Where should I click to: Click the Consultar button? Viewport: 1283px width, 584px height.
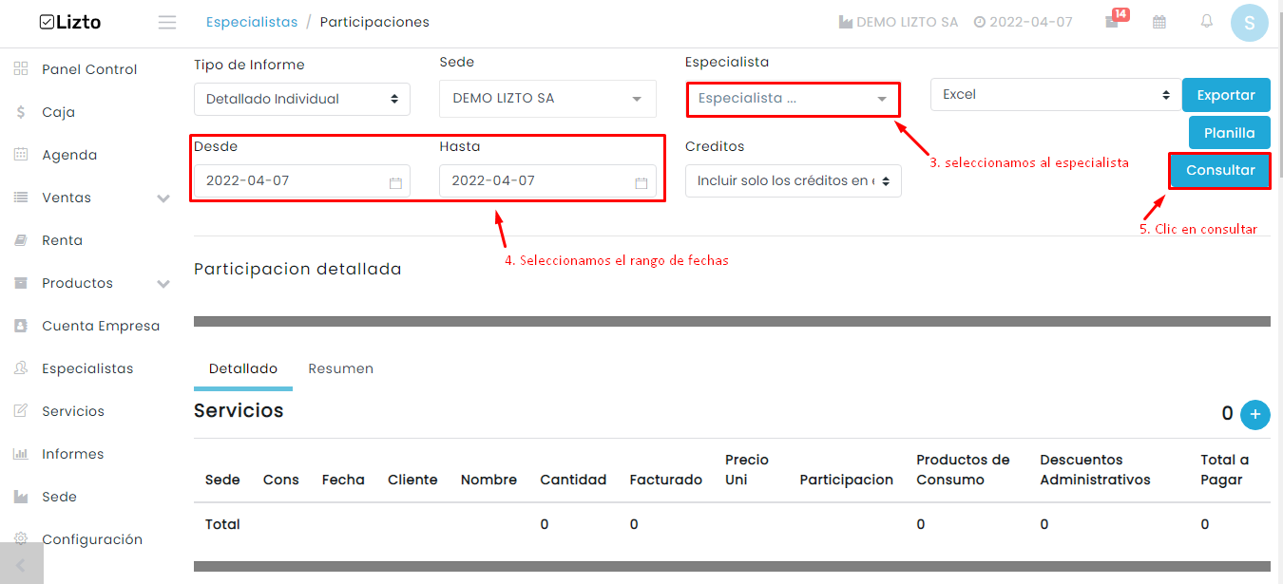coord(1220,171)
